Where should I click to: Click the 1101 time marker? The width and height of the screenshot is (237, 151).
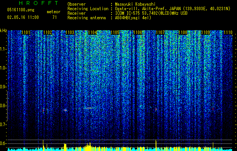pos(26,32)
